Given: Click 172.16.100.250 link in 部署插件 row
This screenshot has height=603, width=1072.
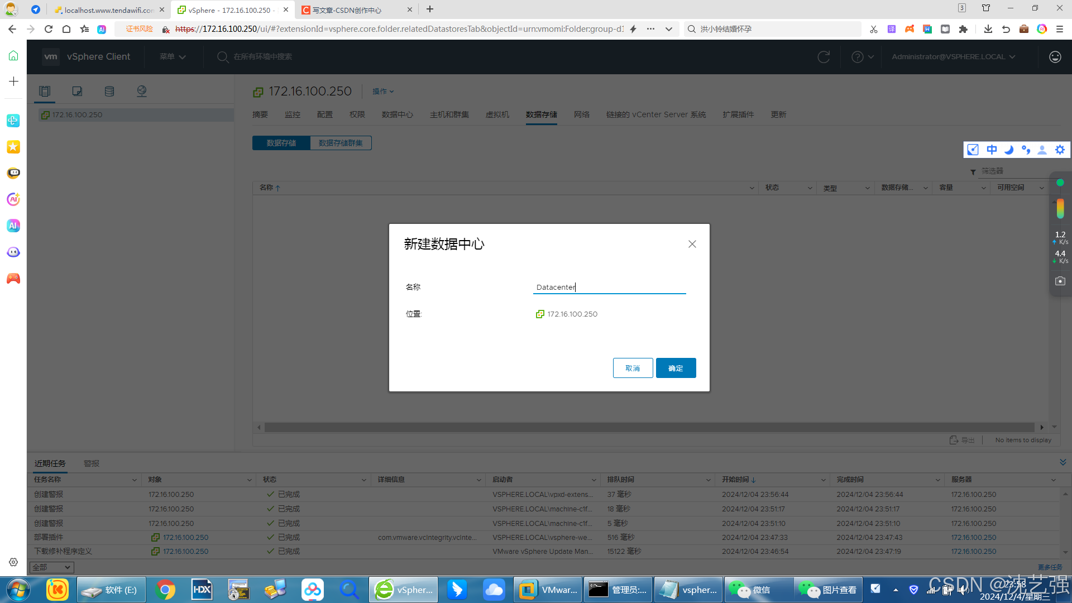Looking at the screenshot, I should click(x=185, y=537).
